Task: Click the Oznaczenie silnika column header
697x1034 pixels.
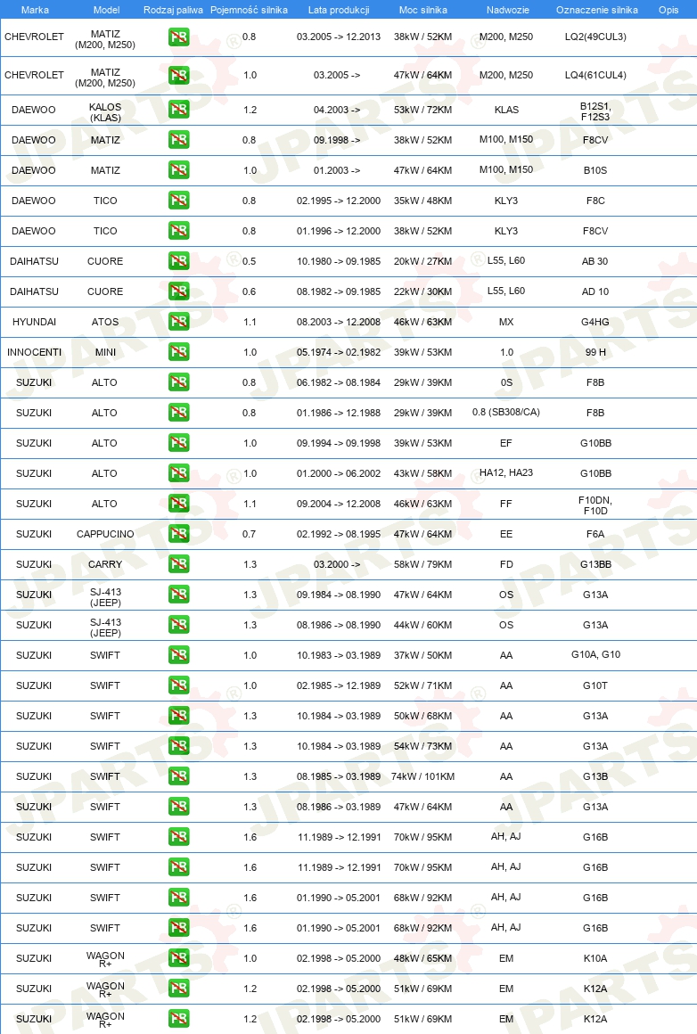Action: coord(597,10)
